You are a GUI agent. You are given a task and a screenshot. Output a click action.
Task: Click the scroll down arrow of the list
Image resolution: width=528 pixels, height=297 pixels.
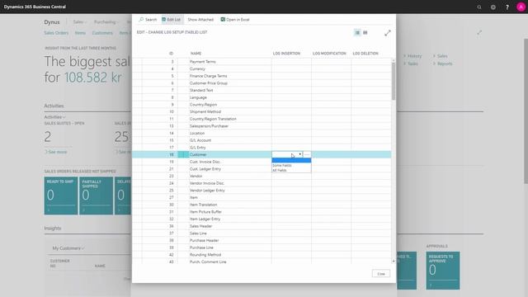click(x=393, y=261)
